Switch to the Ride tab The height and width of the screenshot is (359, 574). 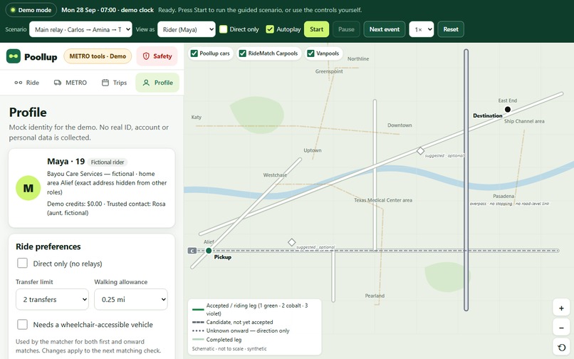(27, 83)
